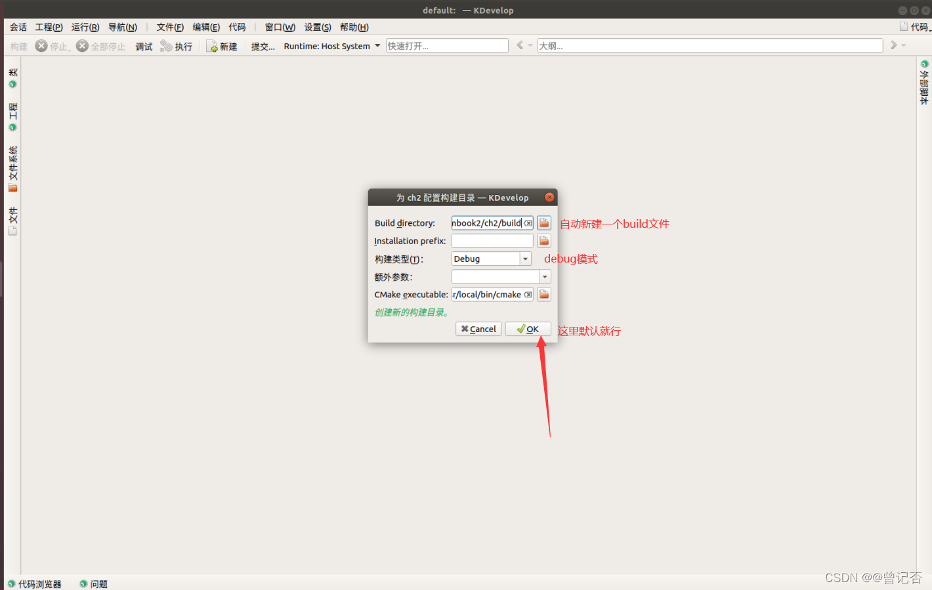
Task: Click the navigate back arrow icon
Action: tap(520, 45)
